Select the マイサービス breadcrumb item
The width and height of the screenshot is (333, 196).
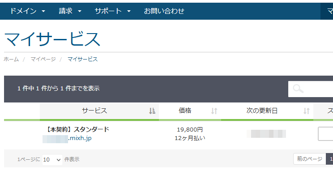[82, 59]
